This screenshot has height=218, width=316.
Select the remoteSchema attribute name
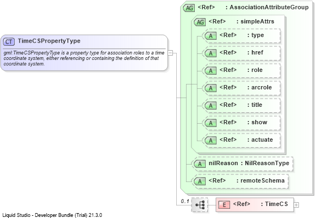pos(263,180)
